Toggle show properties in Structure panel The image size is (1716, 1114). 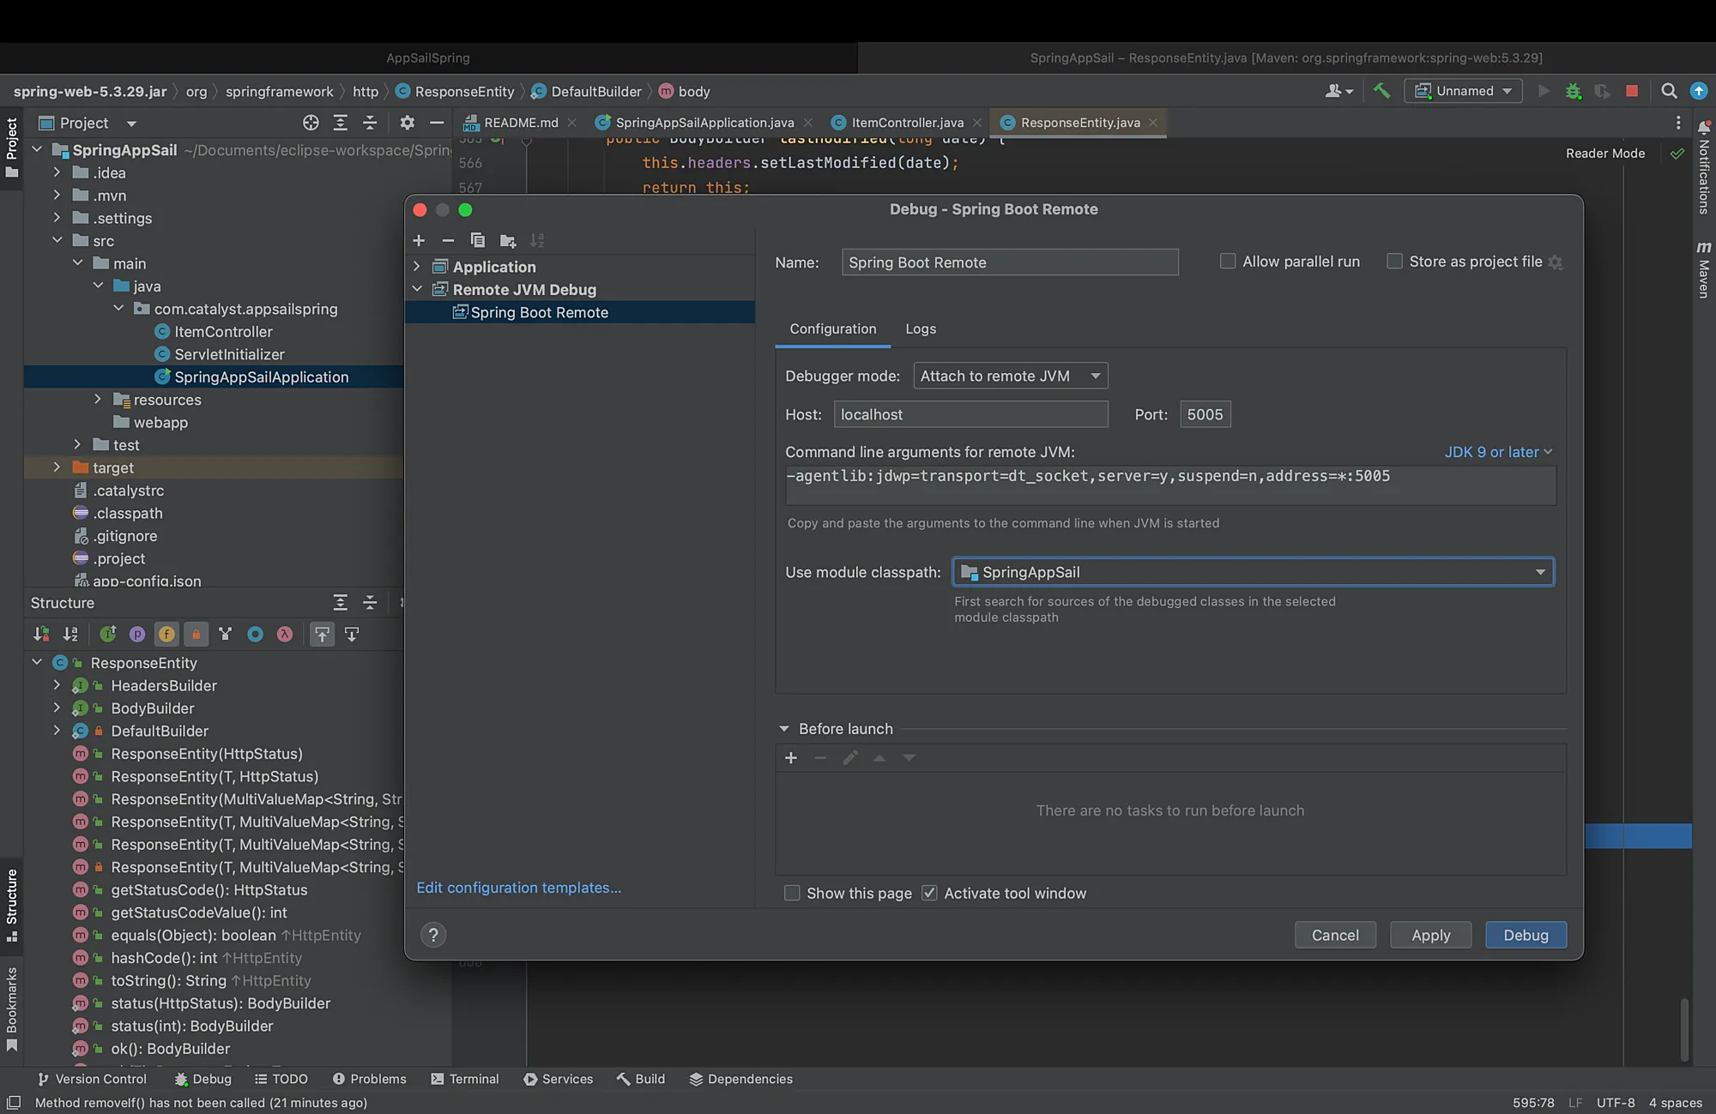click(x=137, y=634)
